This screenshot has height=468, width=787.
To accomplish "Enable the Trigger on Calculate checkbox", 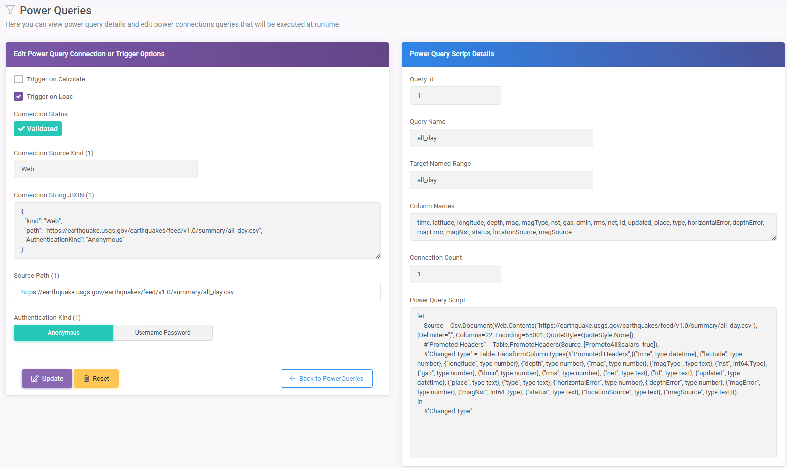I will point(18,79).
